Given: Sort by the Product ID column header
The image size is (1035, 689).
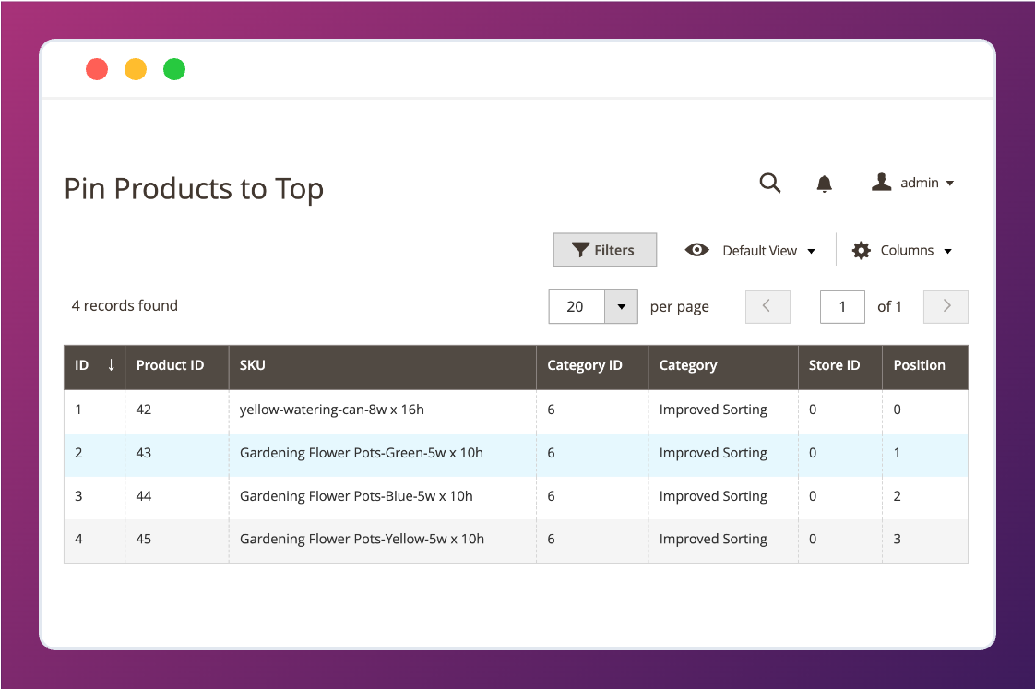Looking at the screenshot, I should 177,367.
